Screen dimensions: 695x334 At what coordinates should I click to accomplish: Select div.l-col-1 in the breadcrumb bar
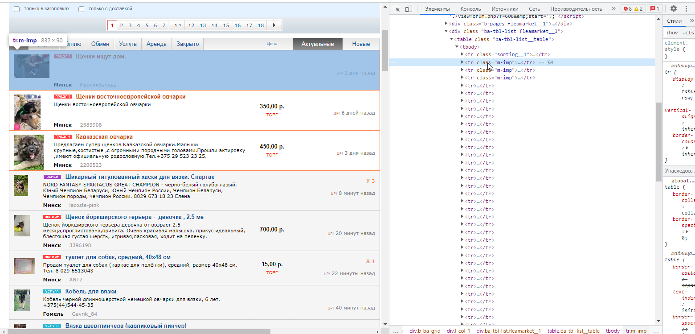click(x=458, y=331)
